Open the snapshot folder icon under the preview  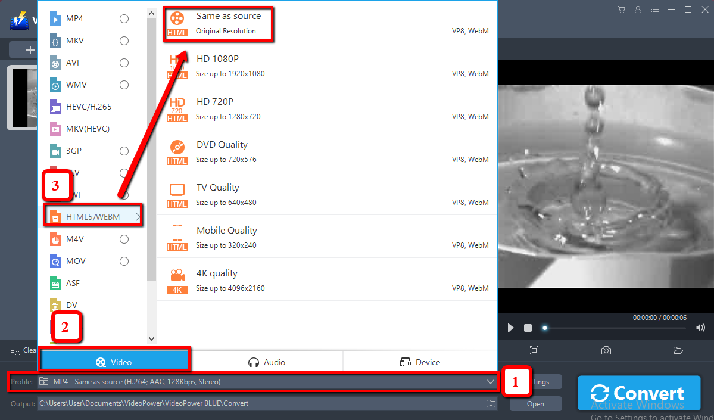pos(678,350)
